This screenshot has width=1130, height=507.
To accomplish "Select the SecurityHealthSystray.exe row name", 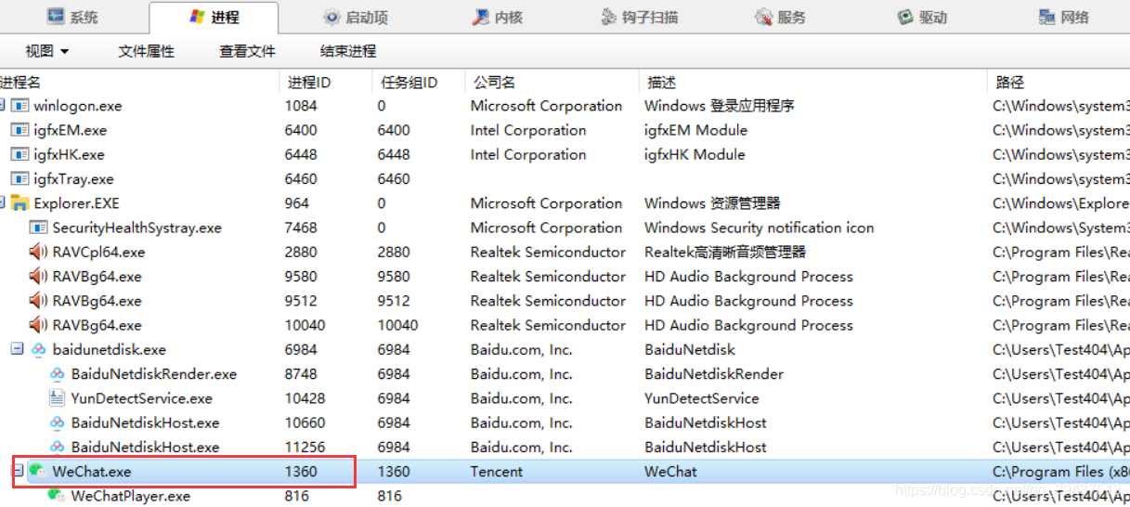I will click(x=137, y=227).
